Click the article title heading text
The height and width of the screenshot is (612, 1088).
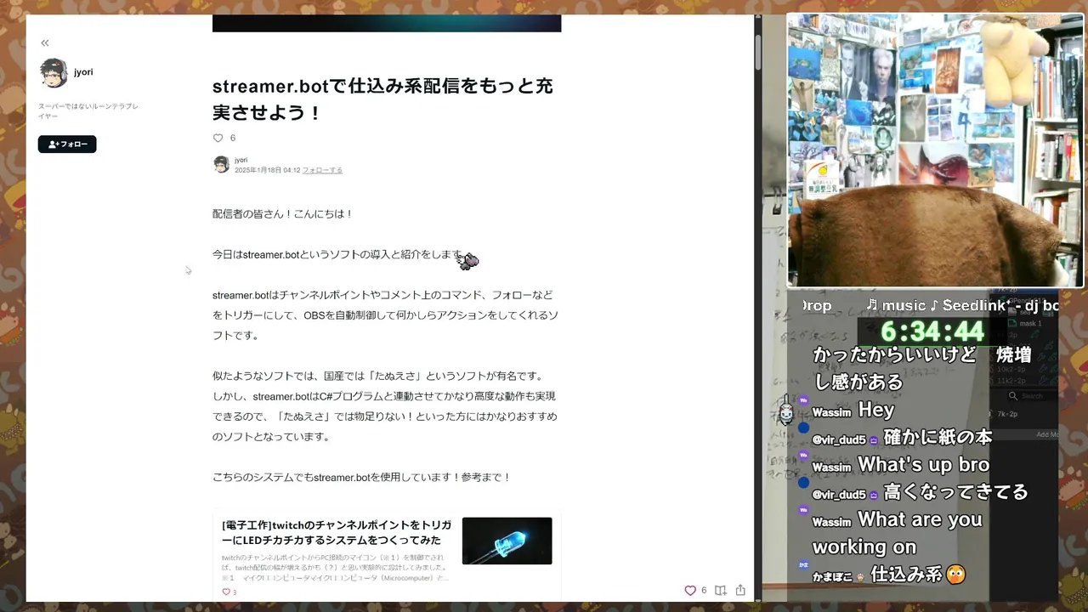(382, 99)
